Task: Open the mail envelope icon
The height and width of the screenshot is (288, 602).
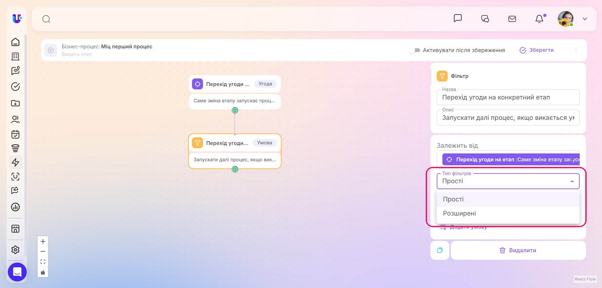Action: 512,19
